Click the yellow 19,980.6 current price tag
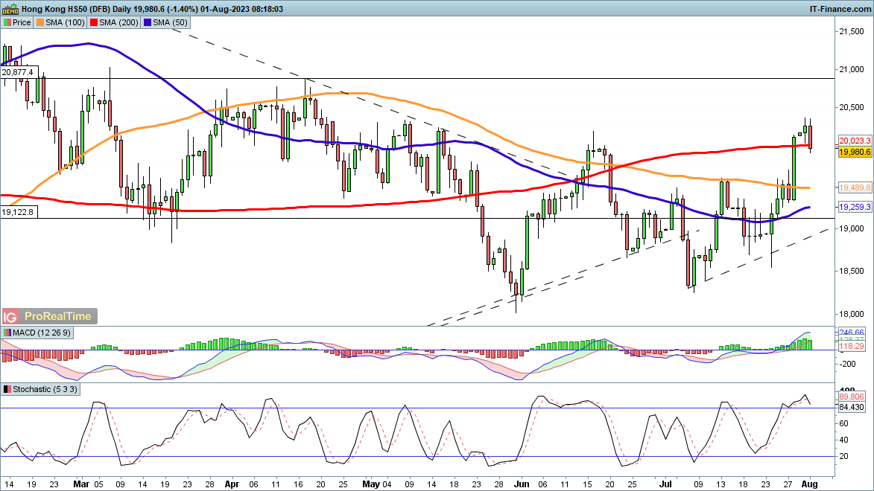This screenshot has height=491, width=874. [x=855, y=152]
